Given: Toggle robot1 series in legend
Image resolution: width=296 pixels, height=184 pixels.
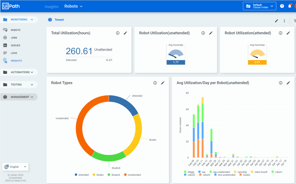Looking at the screenshot, I should click(x=277, y=172).
